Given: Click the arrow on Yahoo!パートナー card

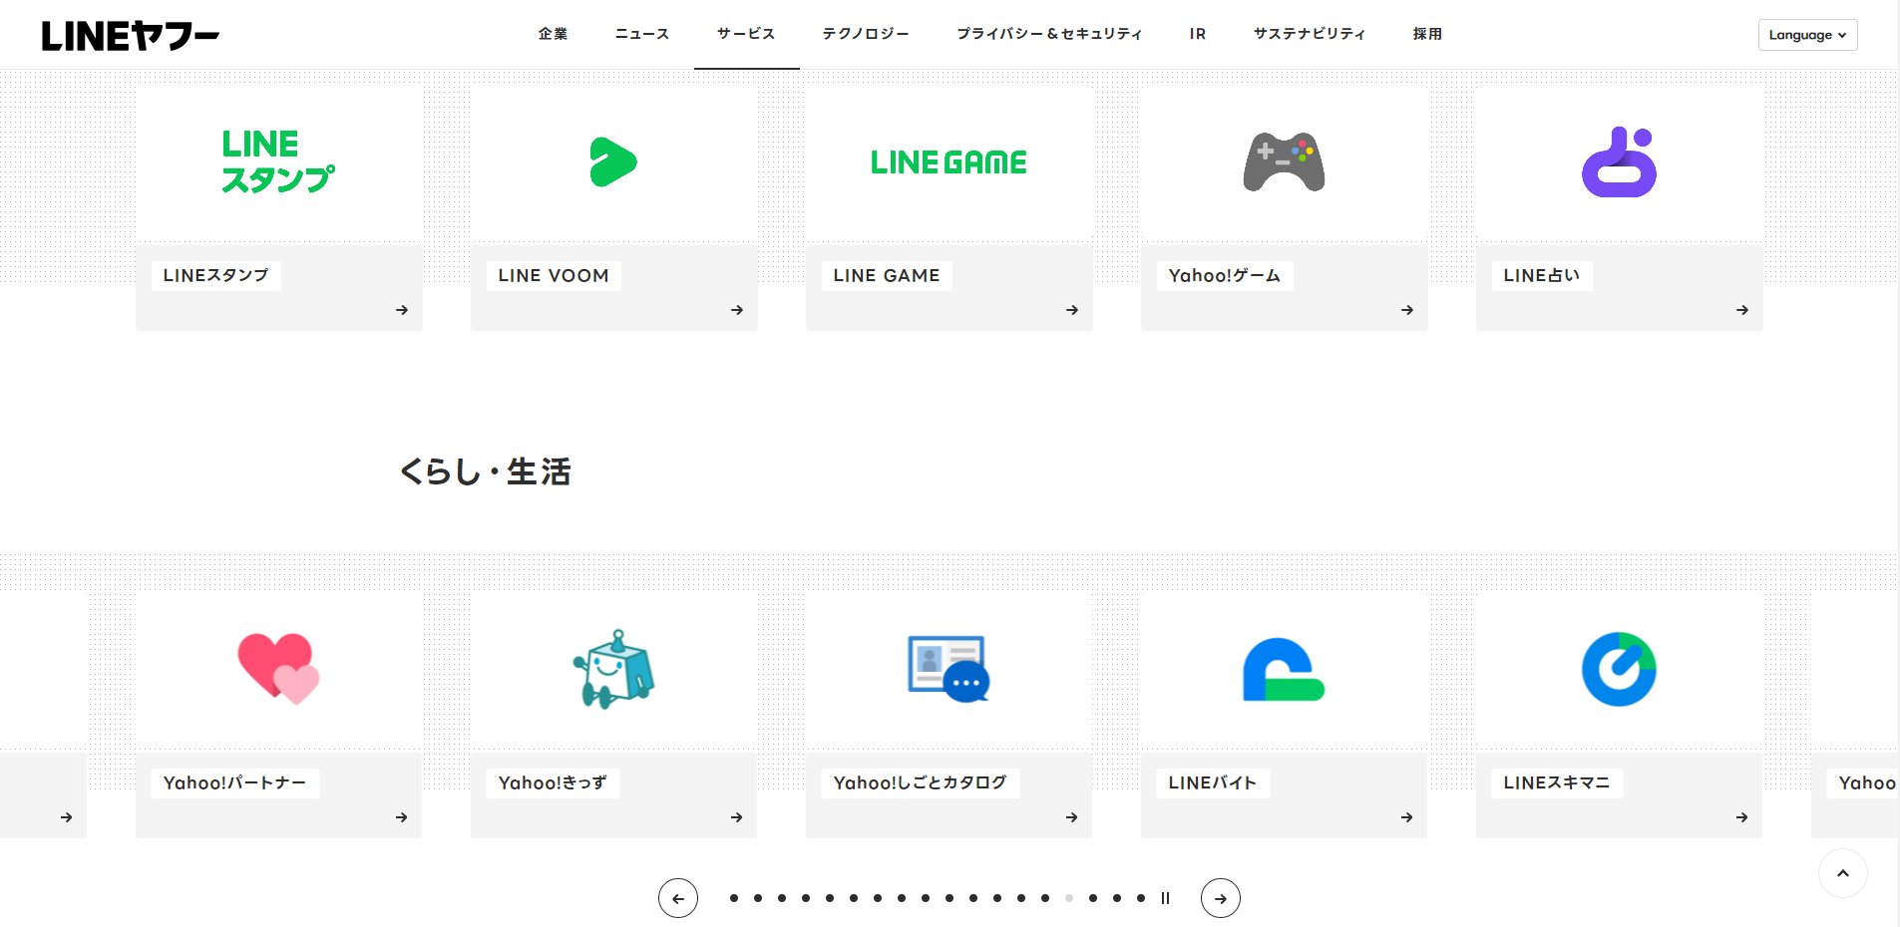Looking at the screenshot, I should [402, 817].
